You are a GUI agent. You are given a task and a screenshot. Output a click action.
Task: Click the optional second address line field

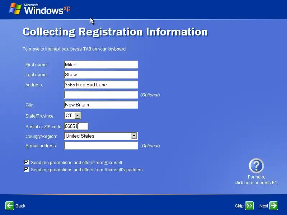tap(101, 95)
